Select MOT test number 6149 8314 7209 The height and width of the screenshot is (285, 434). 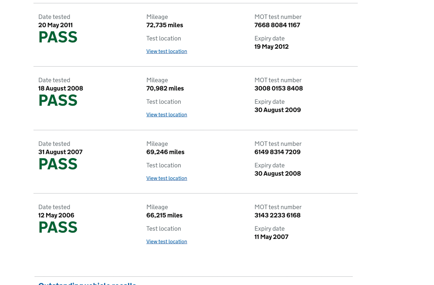tap(277, 152)
